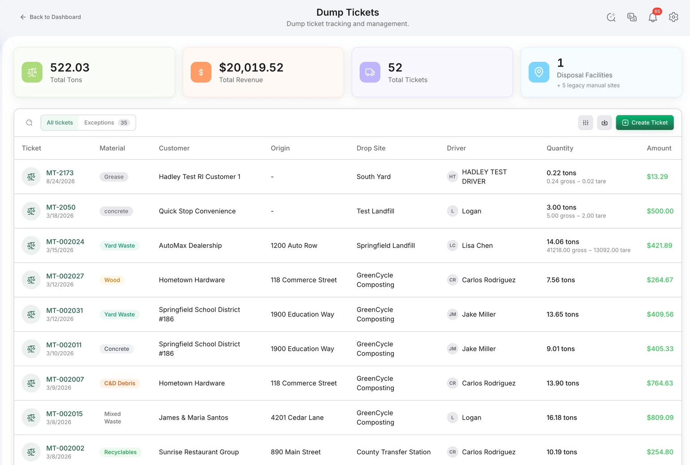This screenshot has height=465, width=690.
Task: Sort by the Customer column header
Action: [174, 148]
